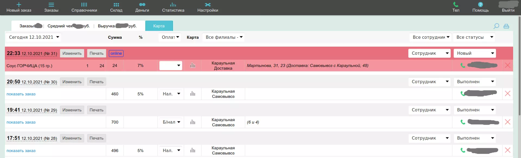The height and width of the screenshot is (158, 521).
Task: Open status dropdown Новый for order № 31
Action: [x=475, y=53]
